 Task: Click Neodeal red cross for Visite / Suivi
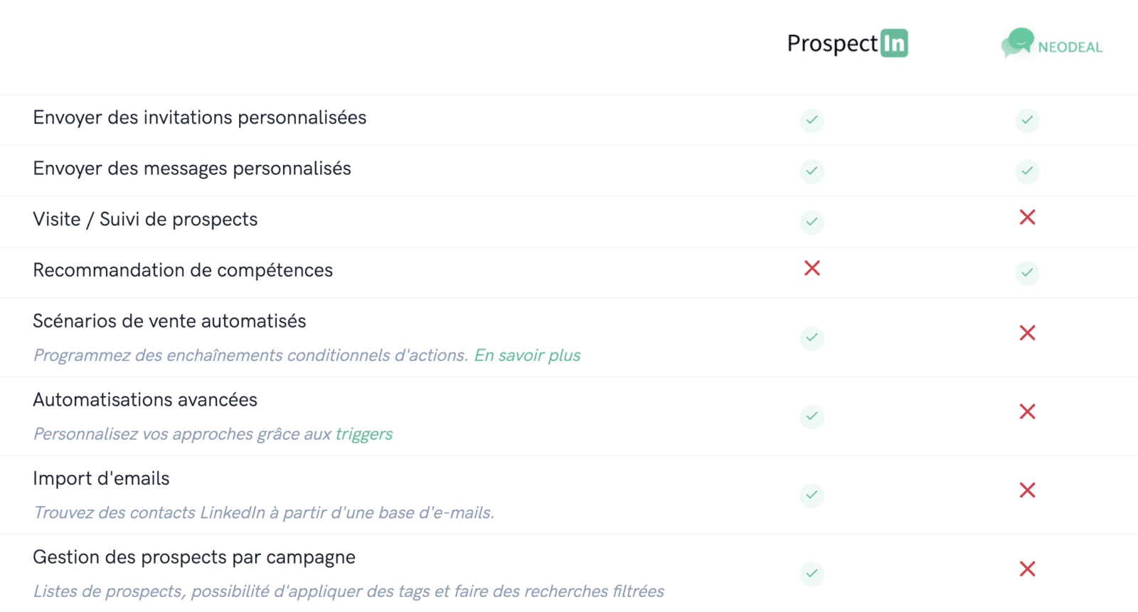(1027, 218)
